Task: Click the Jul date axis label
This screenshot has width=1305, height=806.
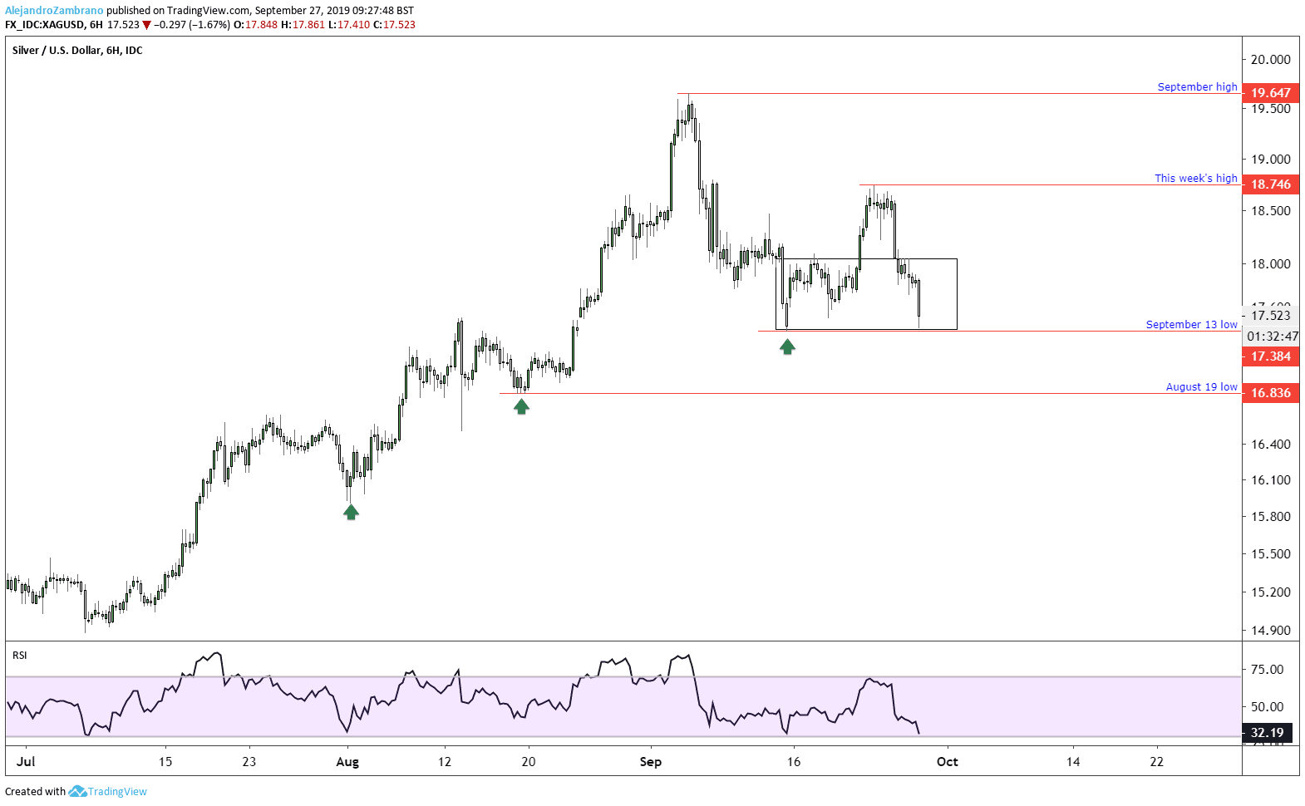Action: (26, 762)
